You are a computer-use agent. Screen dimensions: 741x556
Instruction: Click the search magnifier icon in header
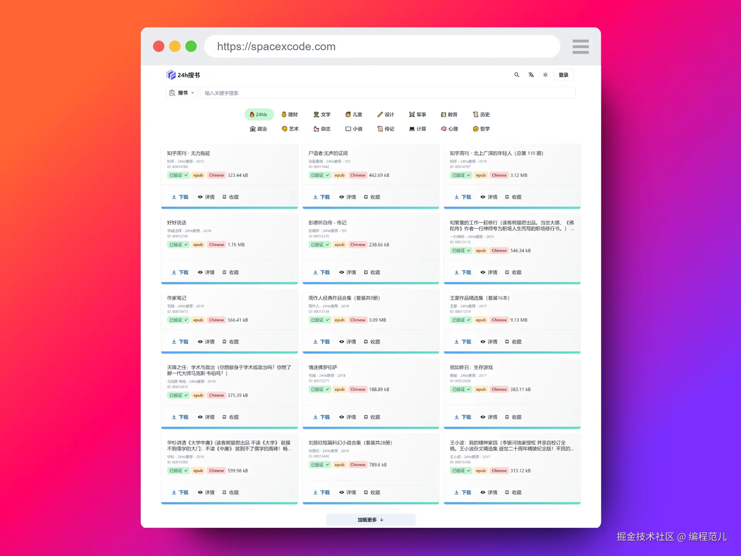[517, 75]
